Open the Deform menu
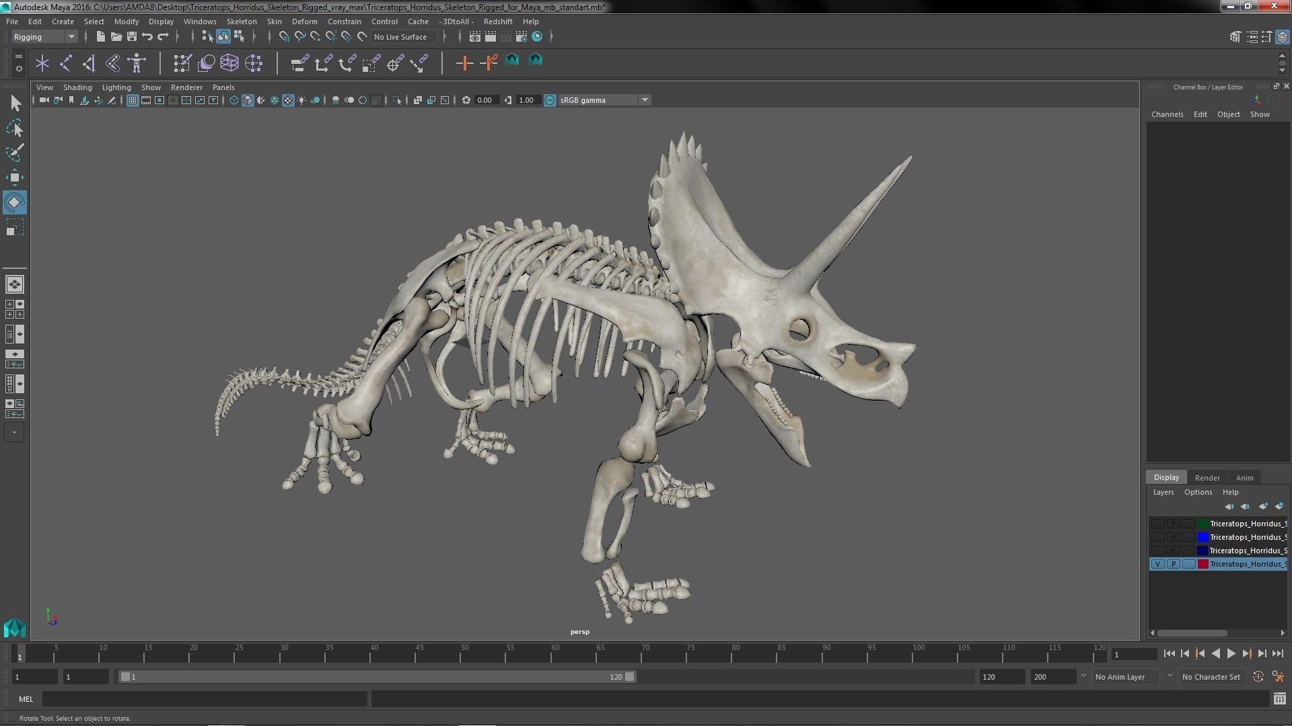Image resolution: width=1292 pixels, height=726 pixels. 304,22
